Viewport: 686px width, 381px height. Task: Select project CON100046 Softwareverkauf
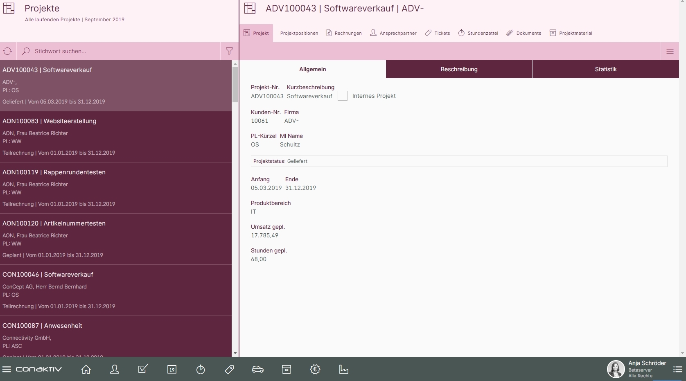pyautogui.click(x=116, y=290)
